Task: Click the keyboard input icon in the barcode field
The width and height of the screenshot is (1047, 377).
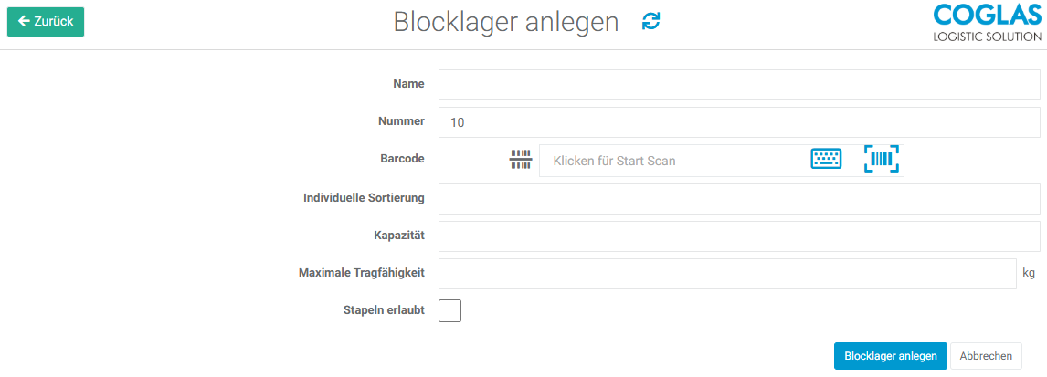Action: point(826,159)
